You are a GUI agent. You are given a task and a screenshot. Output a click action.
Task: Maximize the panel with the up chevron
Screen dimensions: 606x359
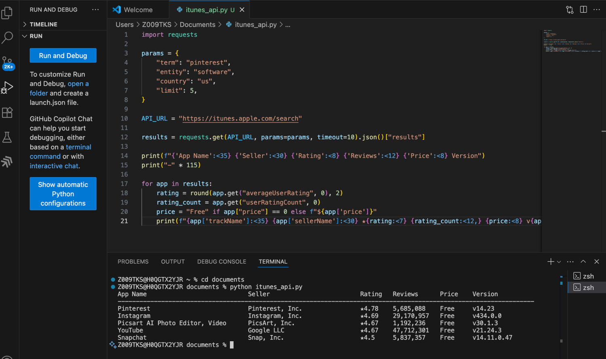coord(583,262)
